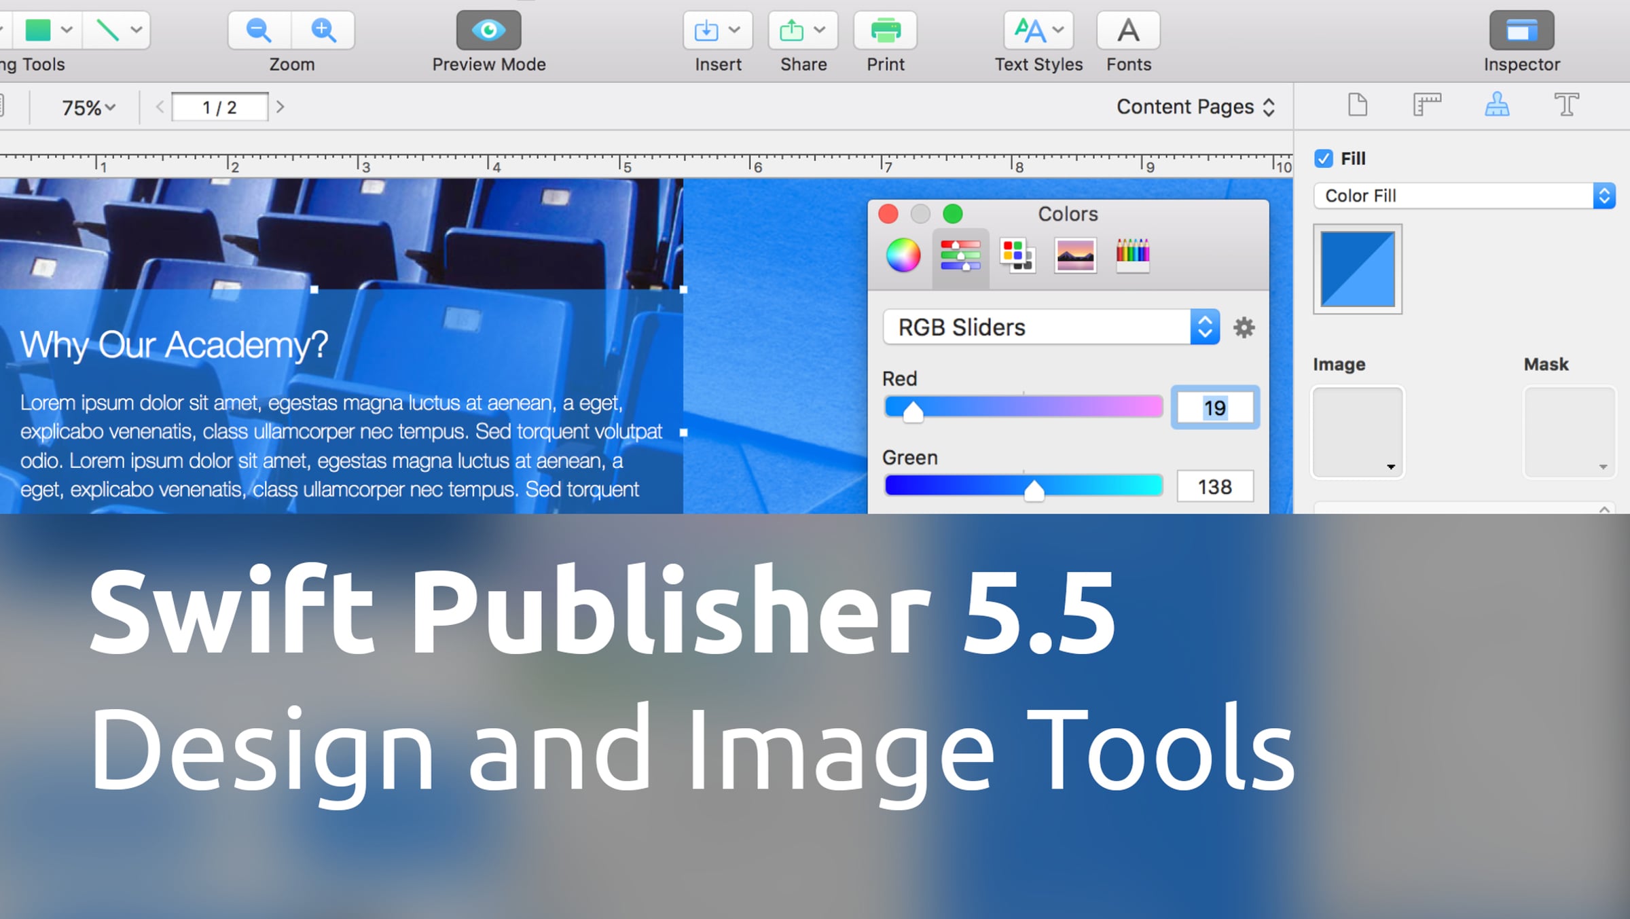Select the pencils color picker tab

pos(1132,256)
